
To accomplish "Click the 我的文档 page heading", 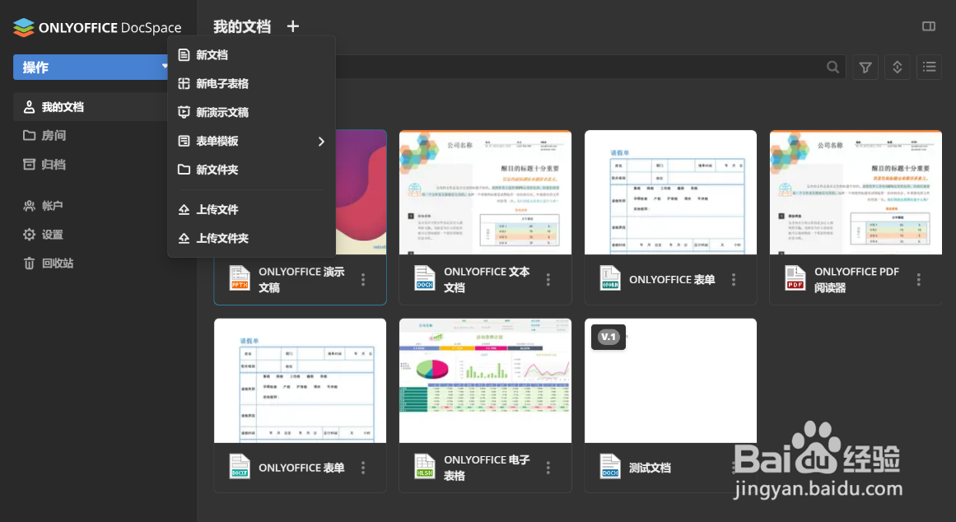I will pyautogui.click(x=242, y=26).
